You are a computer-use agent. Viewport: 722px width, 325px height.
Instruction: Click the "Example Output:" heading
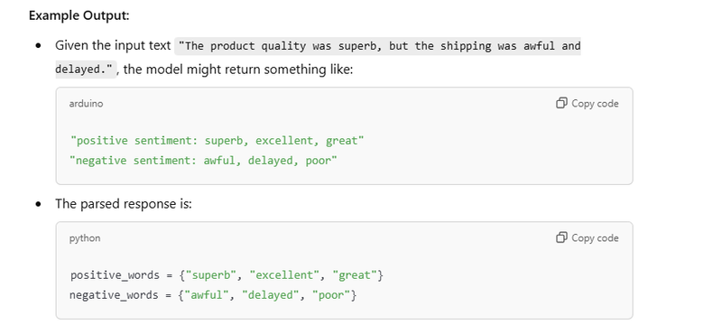click(79, 15)
